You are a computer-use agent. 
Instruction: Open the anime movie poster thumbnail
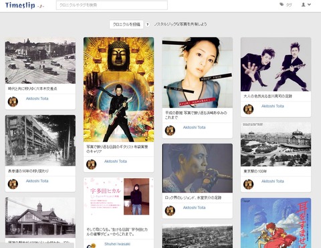click(x=276, y=223)
